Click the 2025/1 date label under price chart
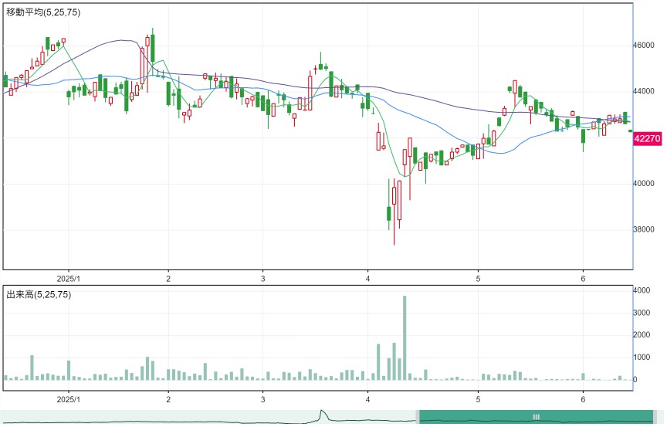667x427 pixels. pos(69,279)
